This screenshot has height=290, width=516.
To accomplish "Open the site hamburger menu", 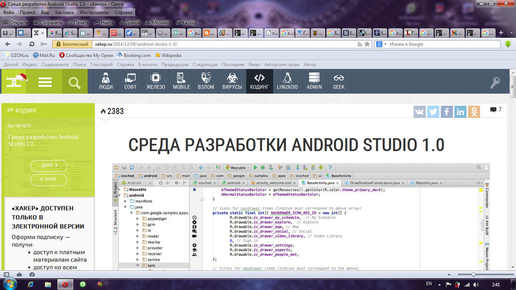I will (x=45, y=83).
